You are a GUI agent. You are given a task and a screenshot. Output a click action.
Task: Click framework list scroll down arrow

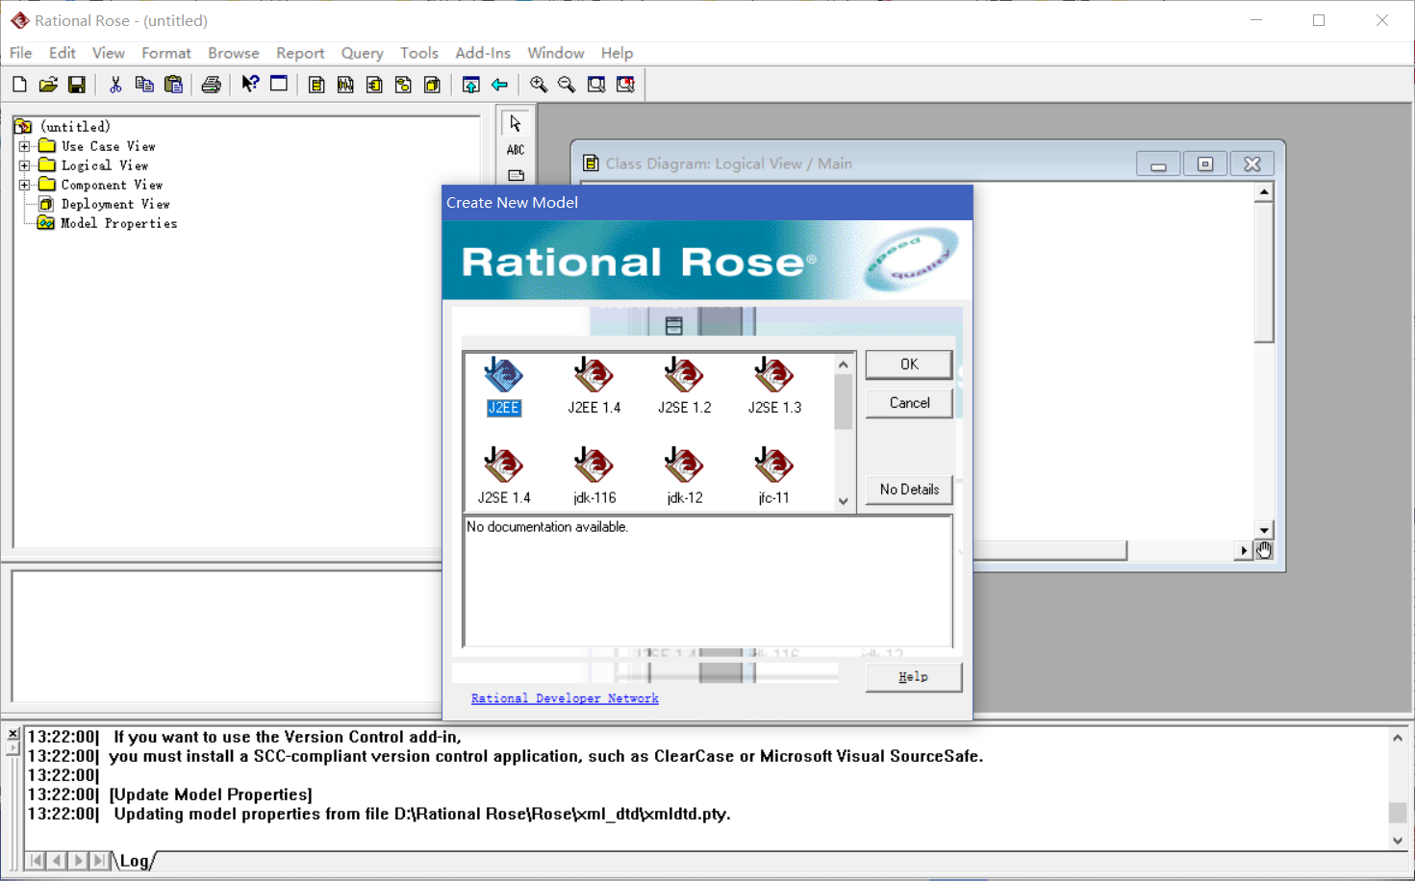[844, 501]
